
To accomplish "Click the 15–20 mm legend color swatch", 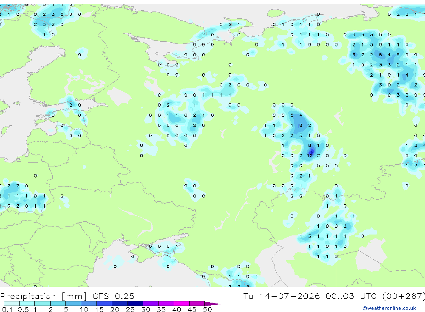I will [x=105, y=303].
